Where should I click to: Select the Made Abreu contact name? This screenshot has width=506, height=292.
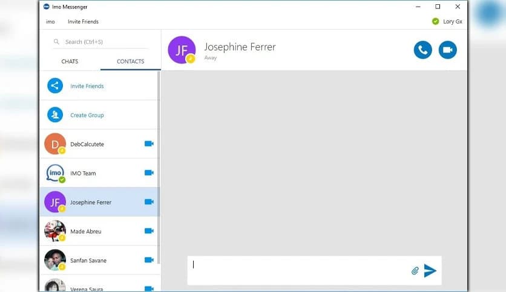86,231
